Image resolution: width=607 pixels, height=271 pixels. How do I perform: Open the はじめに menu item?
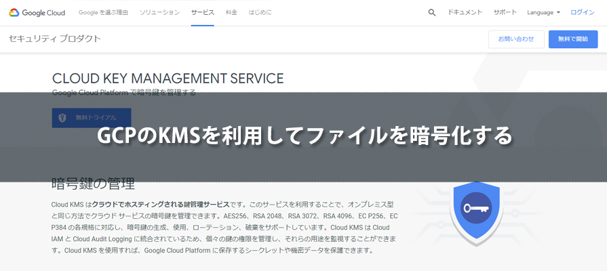[260, 12]
